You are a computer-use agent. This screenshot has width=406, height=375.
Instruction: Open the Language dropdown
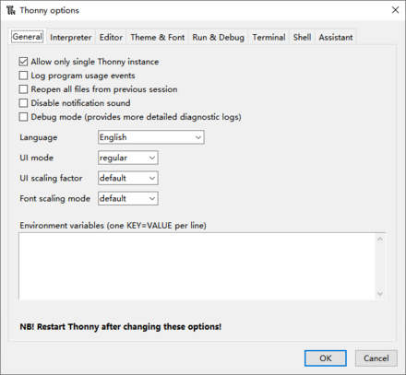click(151, 137)
